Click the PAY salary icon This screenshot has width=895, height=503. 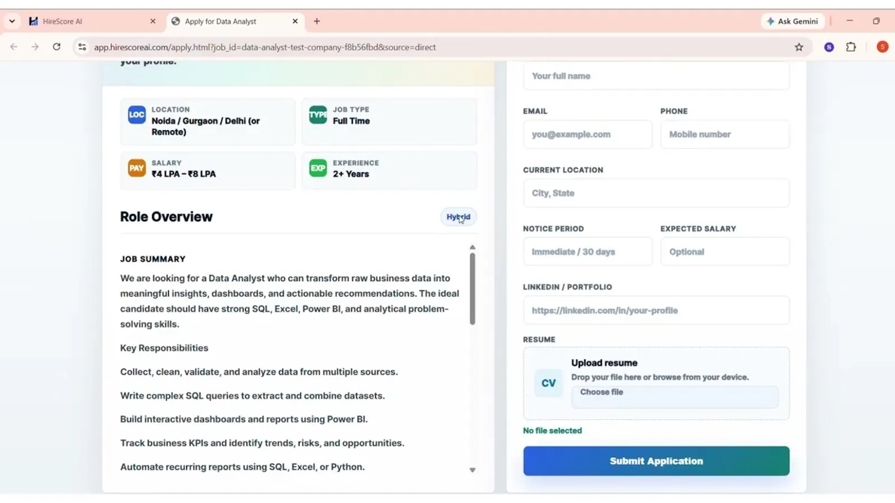tap(136, 168)
